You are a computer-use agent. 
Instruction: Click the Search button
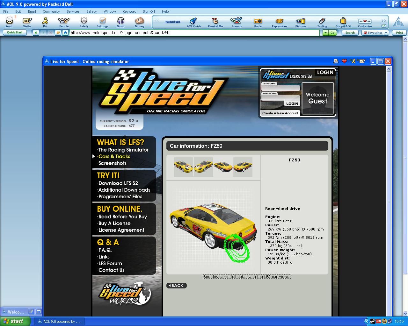coord(350,32)
